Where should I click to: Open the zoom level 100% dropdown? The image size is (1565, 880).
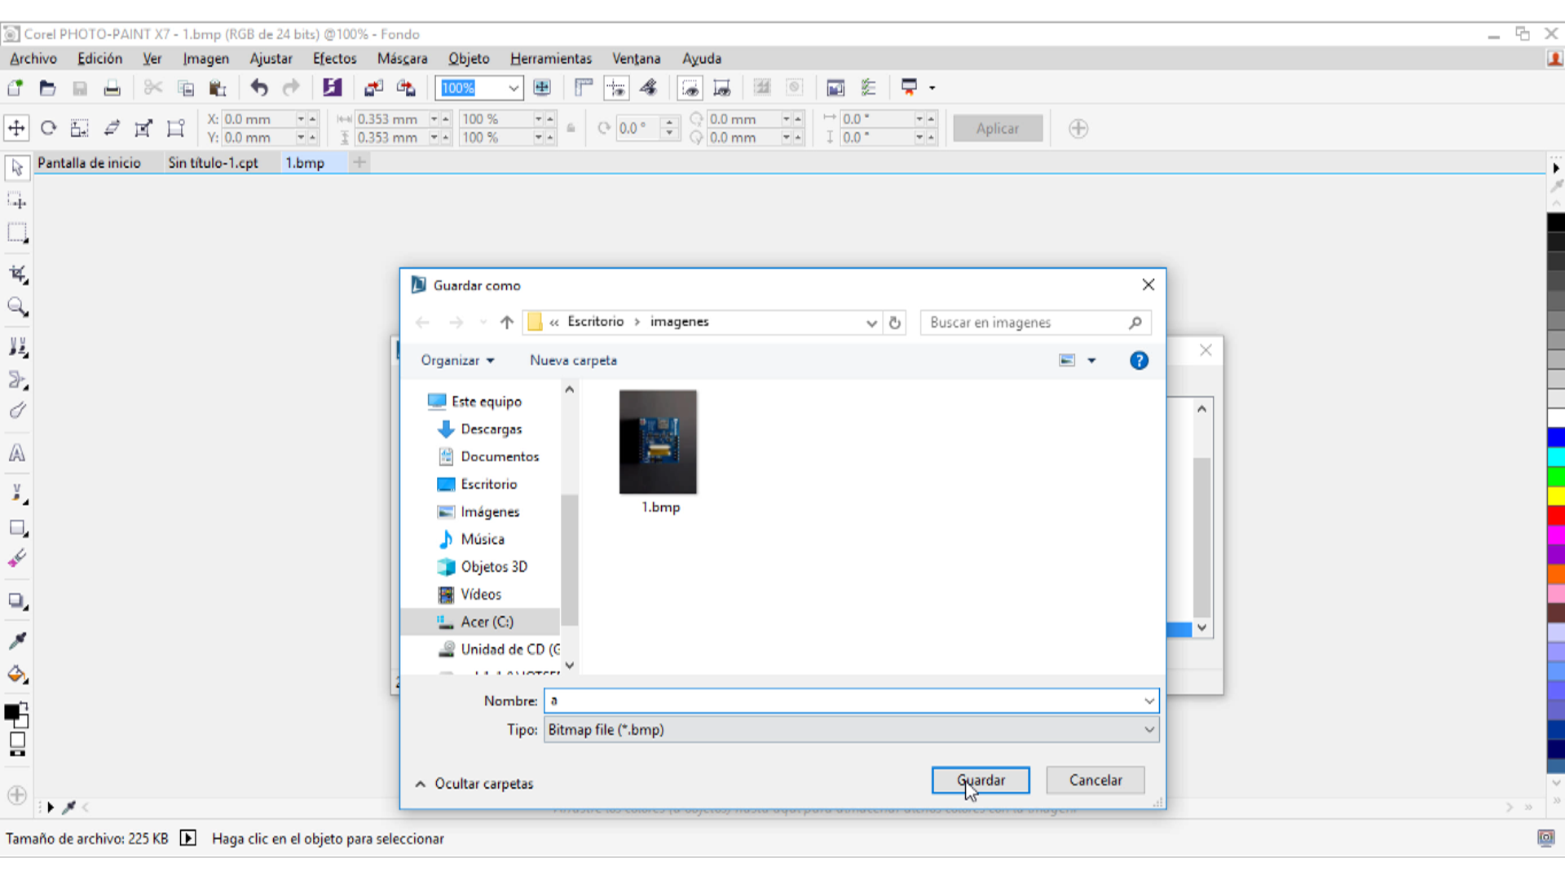[514, 88]
